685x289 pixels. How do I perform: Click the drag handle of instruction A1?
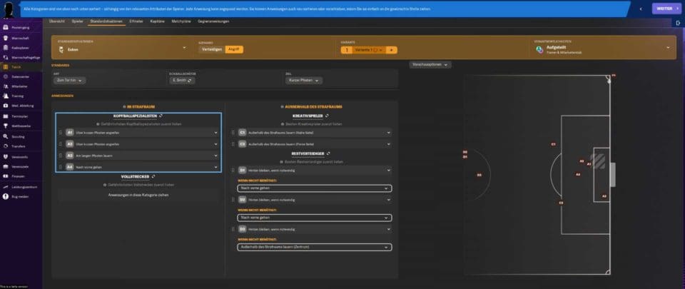(x=61, y=133)
